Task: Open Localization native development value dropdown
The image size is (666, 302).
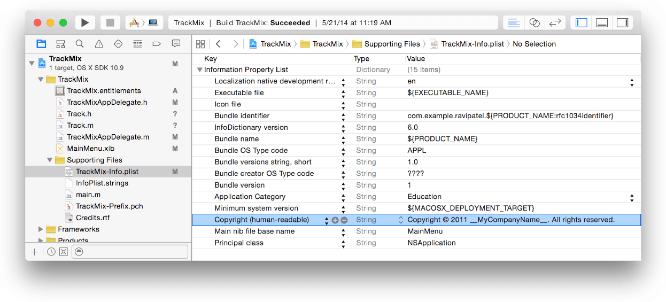Action: tap(632, 82)
